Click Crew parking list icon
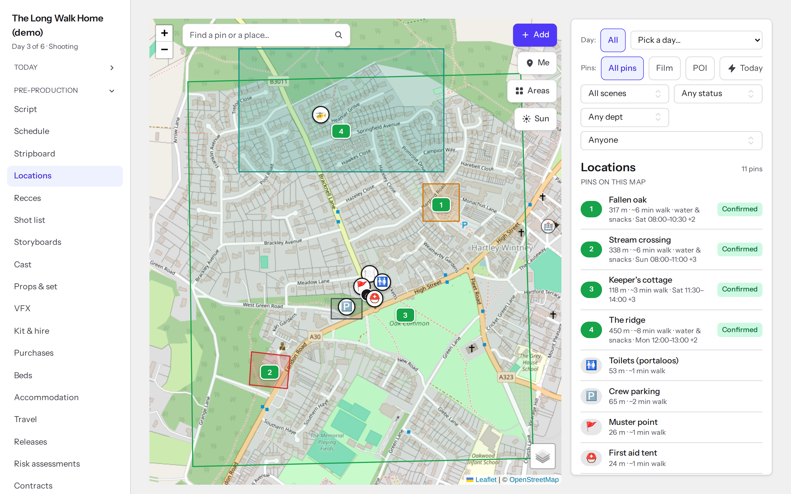The height and width of the screenshot is (494, 791). [x=591, y=396]
